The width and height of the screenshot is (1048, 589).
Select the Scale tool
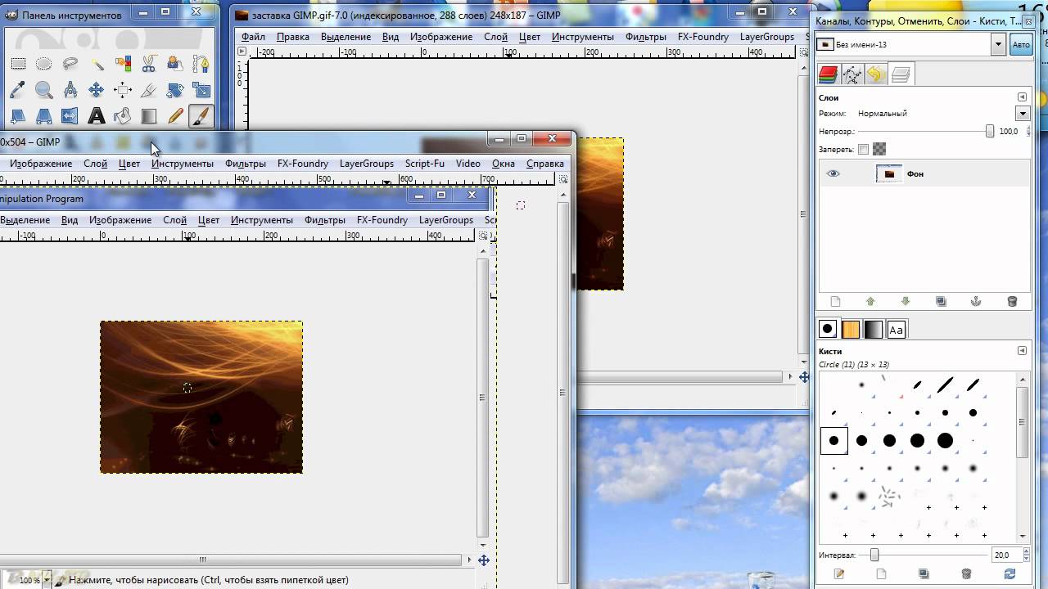click(x=201, y=90)
